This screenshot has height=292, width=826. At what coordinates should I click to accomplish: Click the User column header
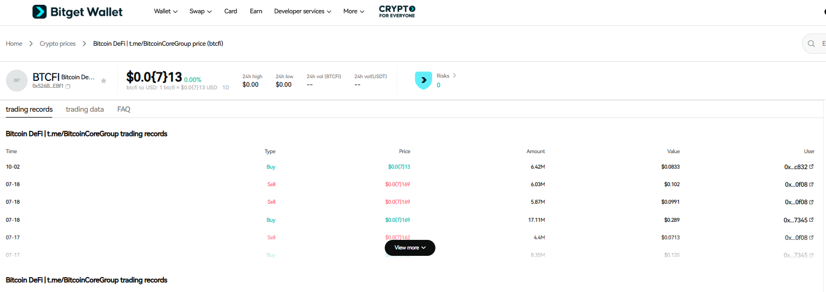[x=809, y=152]
